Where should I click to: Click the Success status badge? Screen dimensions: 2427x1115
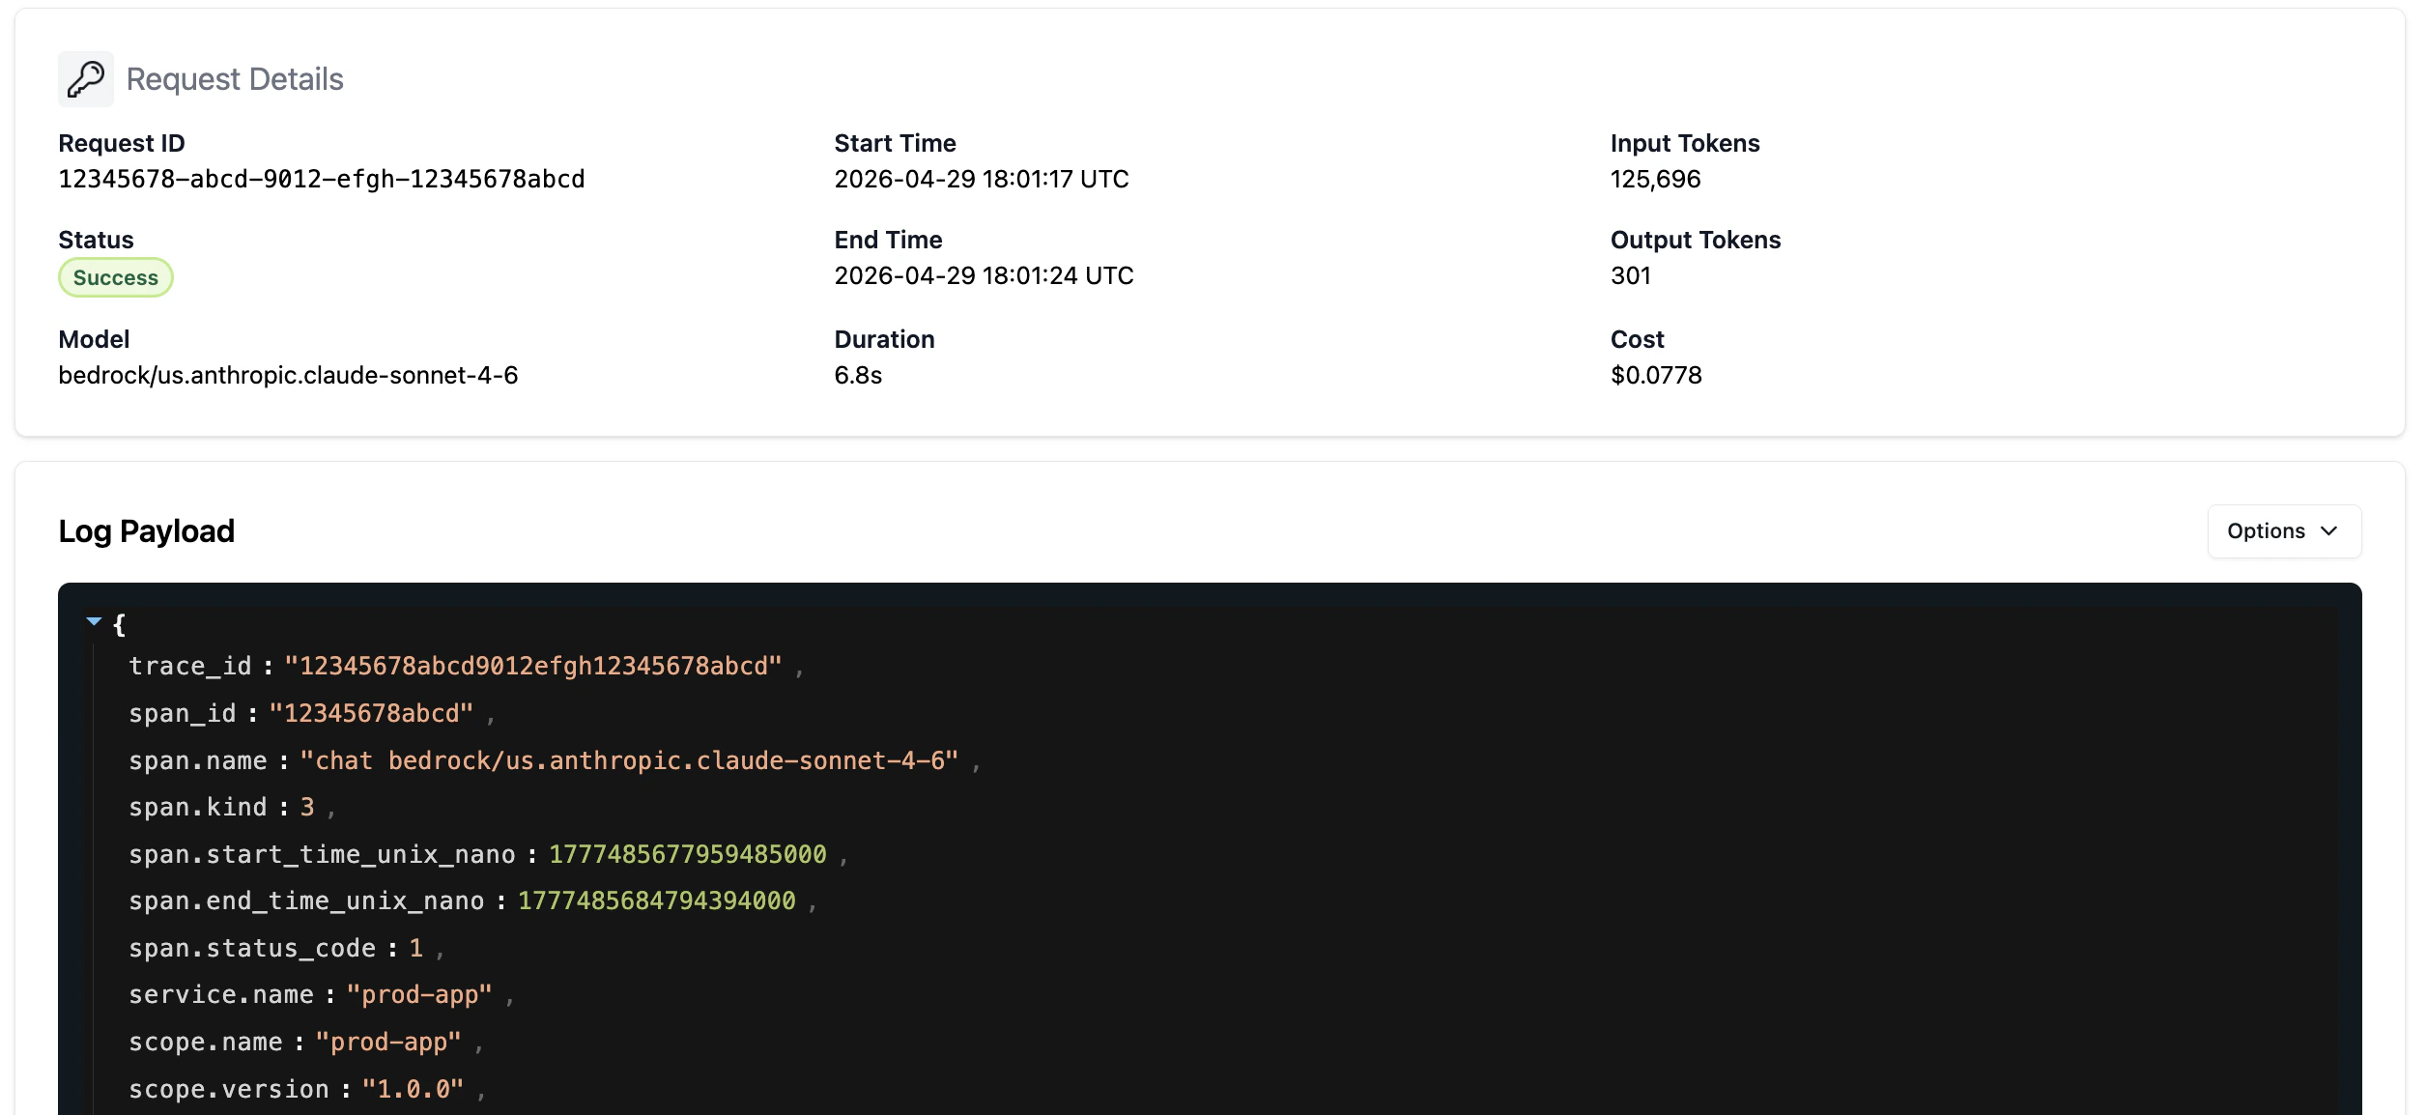point(116,277)
